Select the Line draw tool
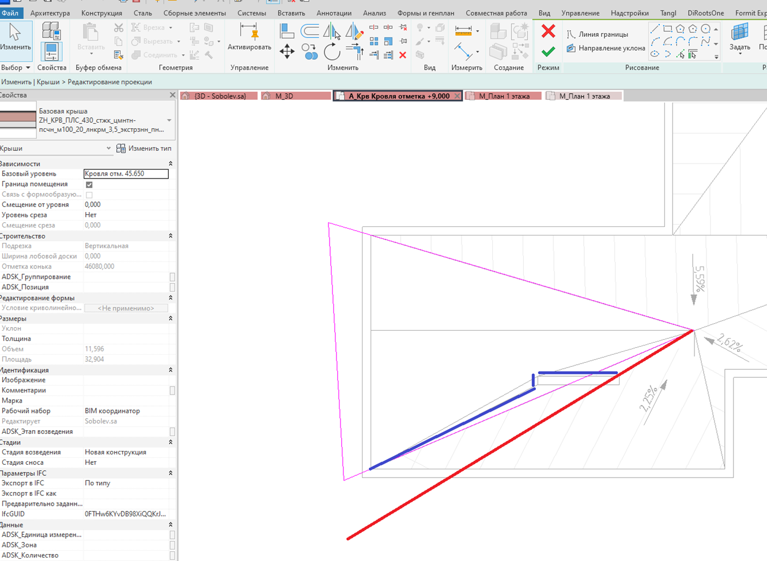This screenshot has width=767, height=561. pyautogui.click(x=655, y=29)
